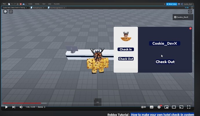Click the computer monitor on the desk

[x=72, y=49]
